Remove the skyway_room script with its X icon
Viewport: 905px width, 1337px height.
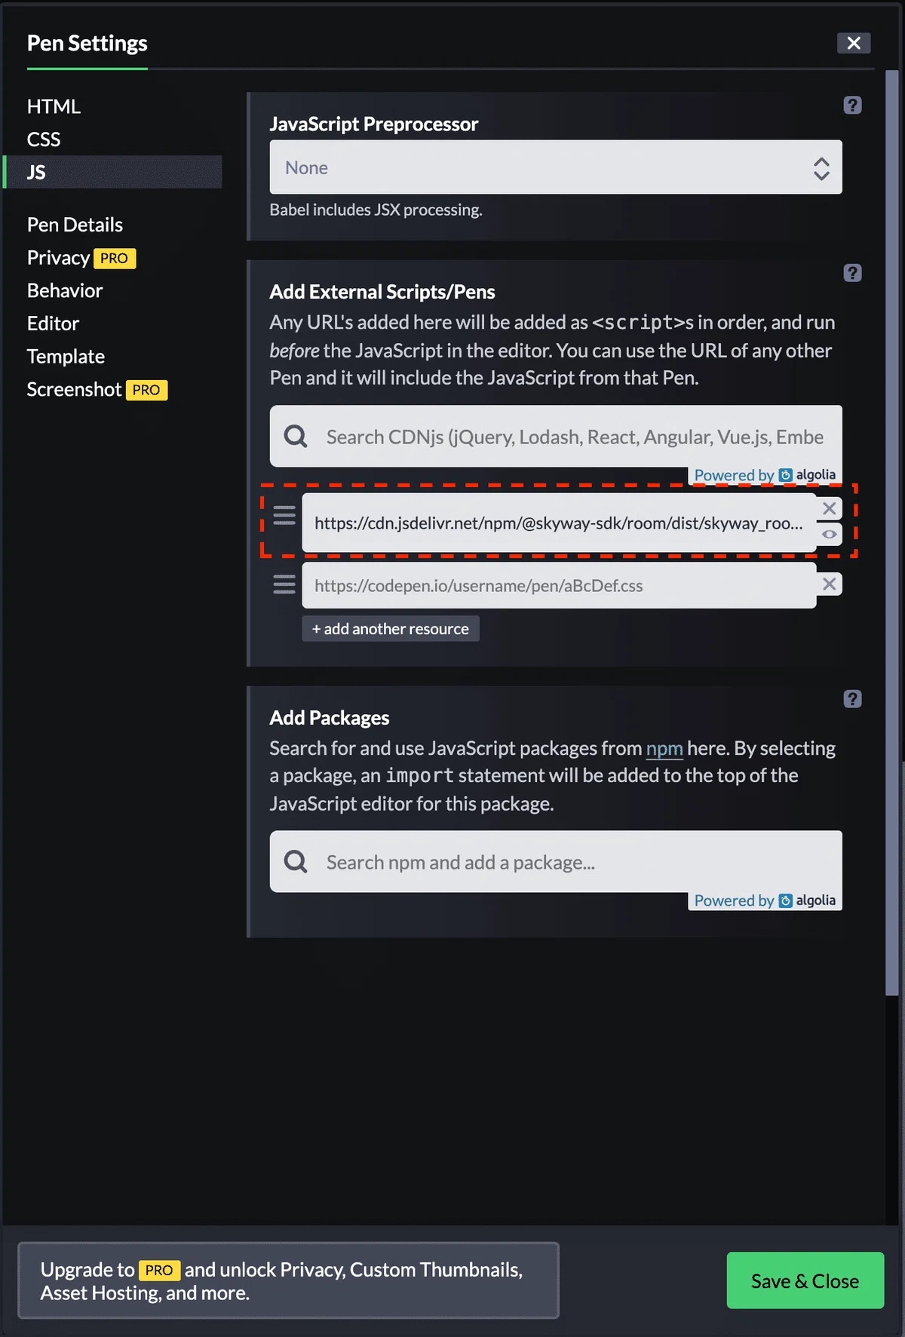[x=829, y=508]
